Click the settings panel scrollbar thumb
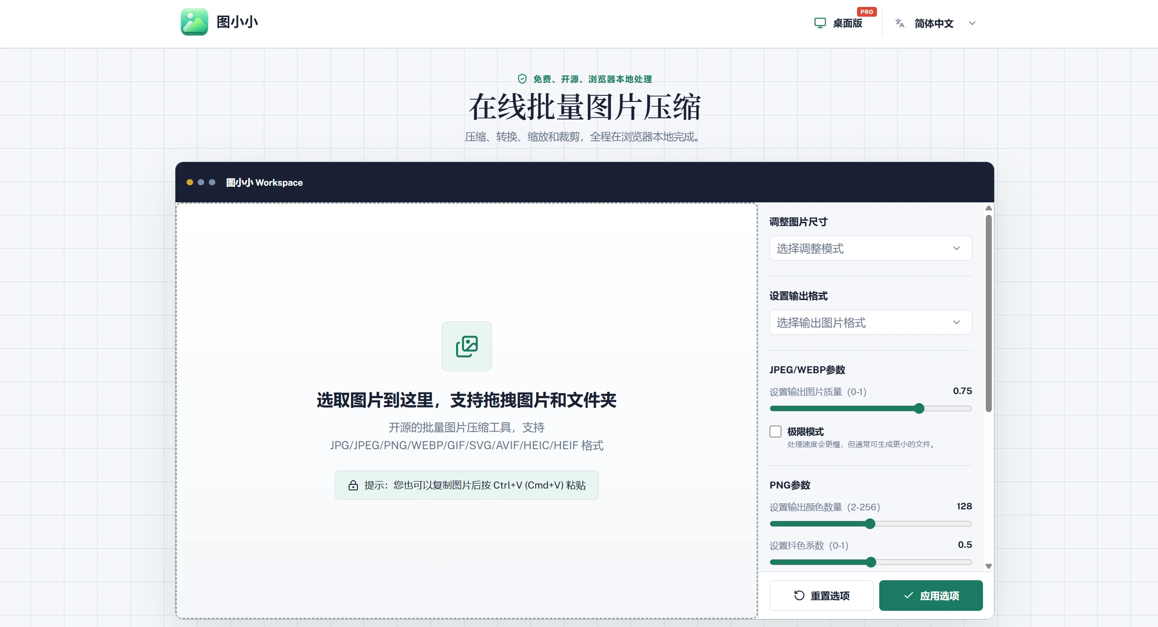This screenshot has height=627, width=1158. (988, 313)
